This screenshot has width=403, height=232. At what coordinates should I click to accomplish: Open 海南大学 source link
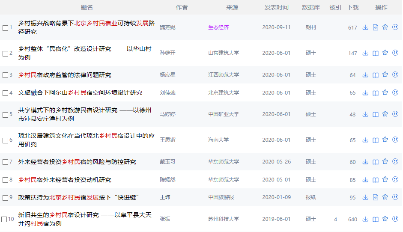218,140
